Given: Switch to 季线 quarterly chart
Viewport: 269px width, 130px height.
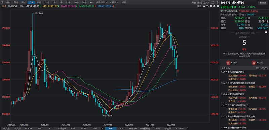Looking at the screenshot, I should 39,2.
